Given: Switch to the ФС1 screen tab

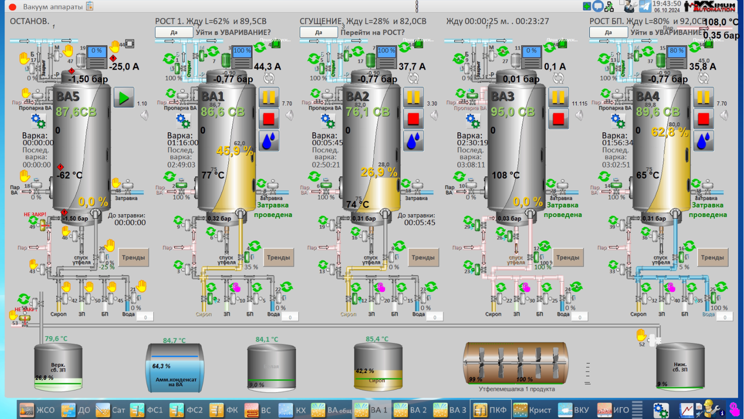Looking at the screenshot, I should click(146, 410).
